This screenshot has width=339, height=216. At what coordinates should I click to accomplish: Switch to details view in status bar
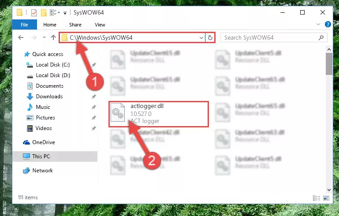pyautogui.click(x=317, y=198)
